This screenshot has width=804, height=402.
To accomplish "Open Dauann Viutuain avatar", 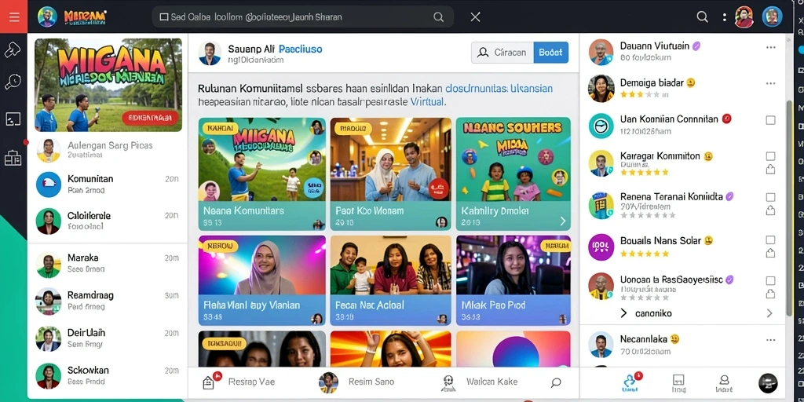I will click(601, 52).
